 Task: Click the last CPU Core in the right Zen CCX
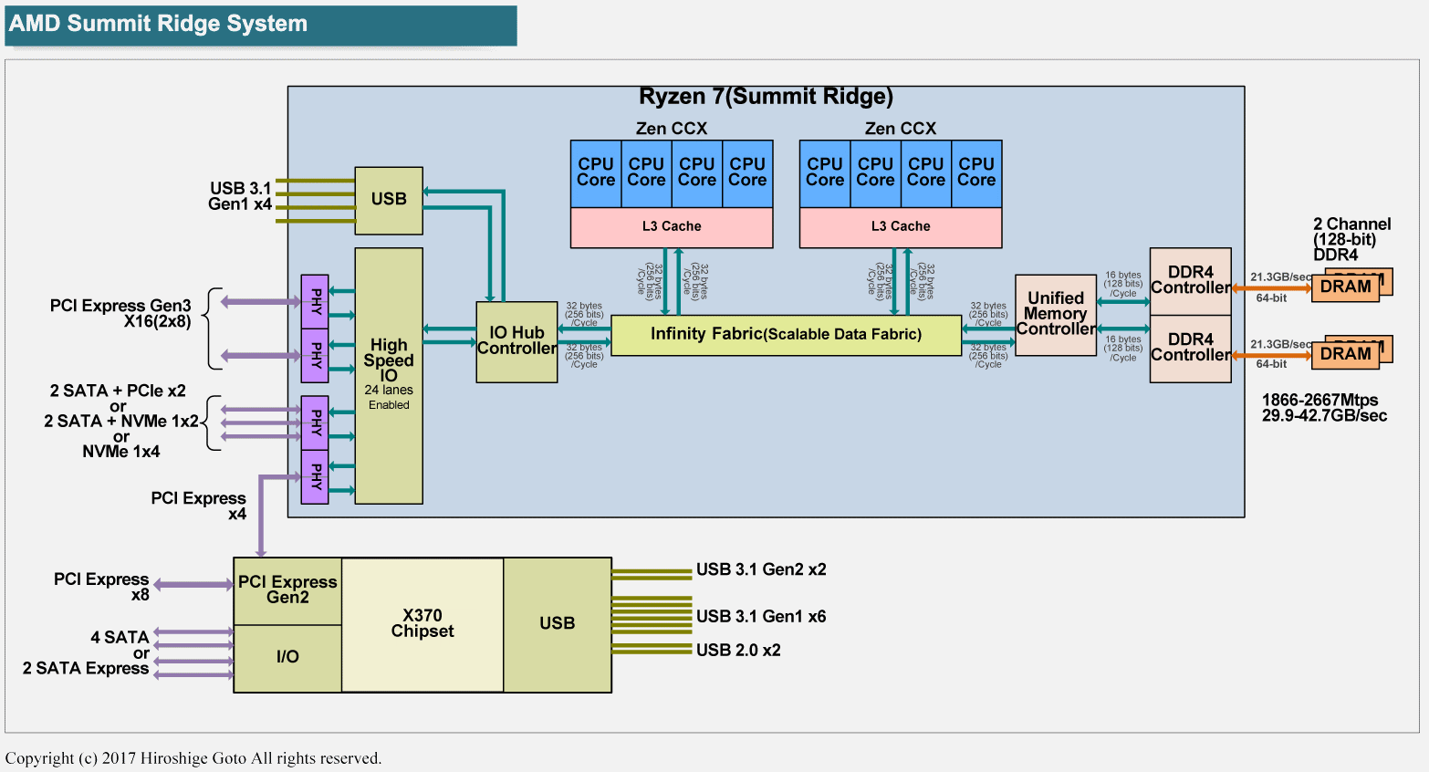(x=976, y=173)
